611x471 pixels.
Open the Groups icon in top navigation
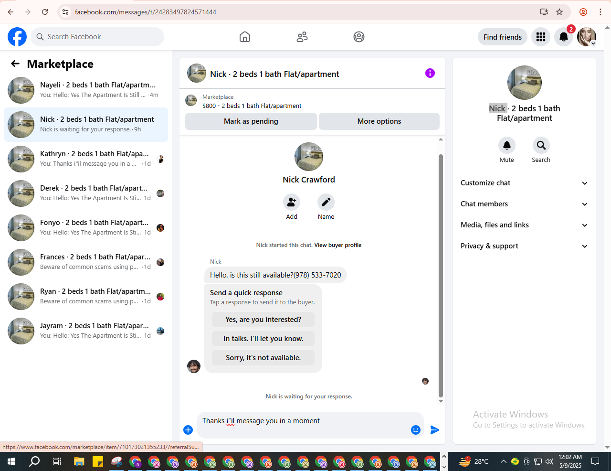tap(359, 37)
